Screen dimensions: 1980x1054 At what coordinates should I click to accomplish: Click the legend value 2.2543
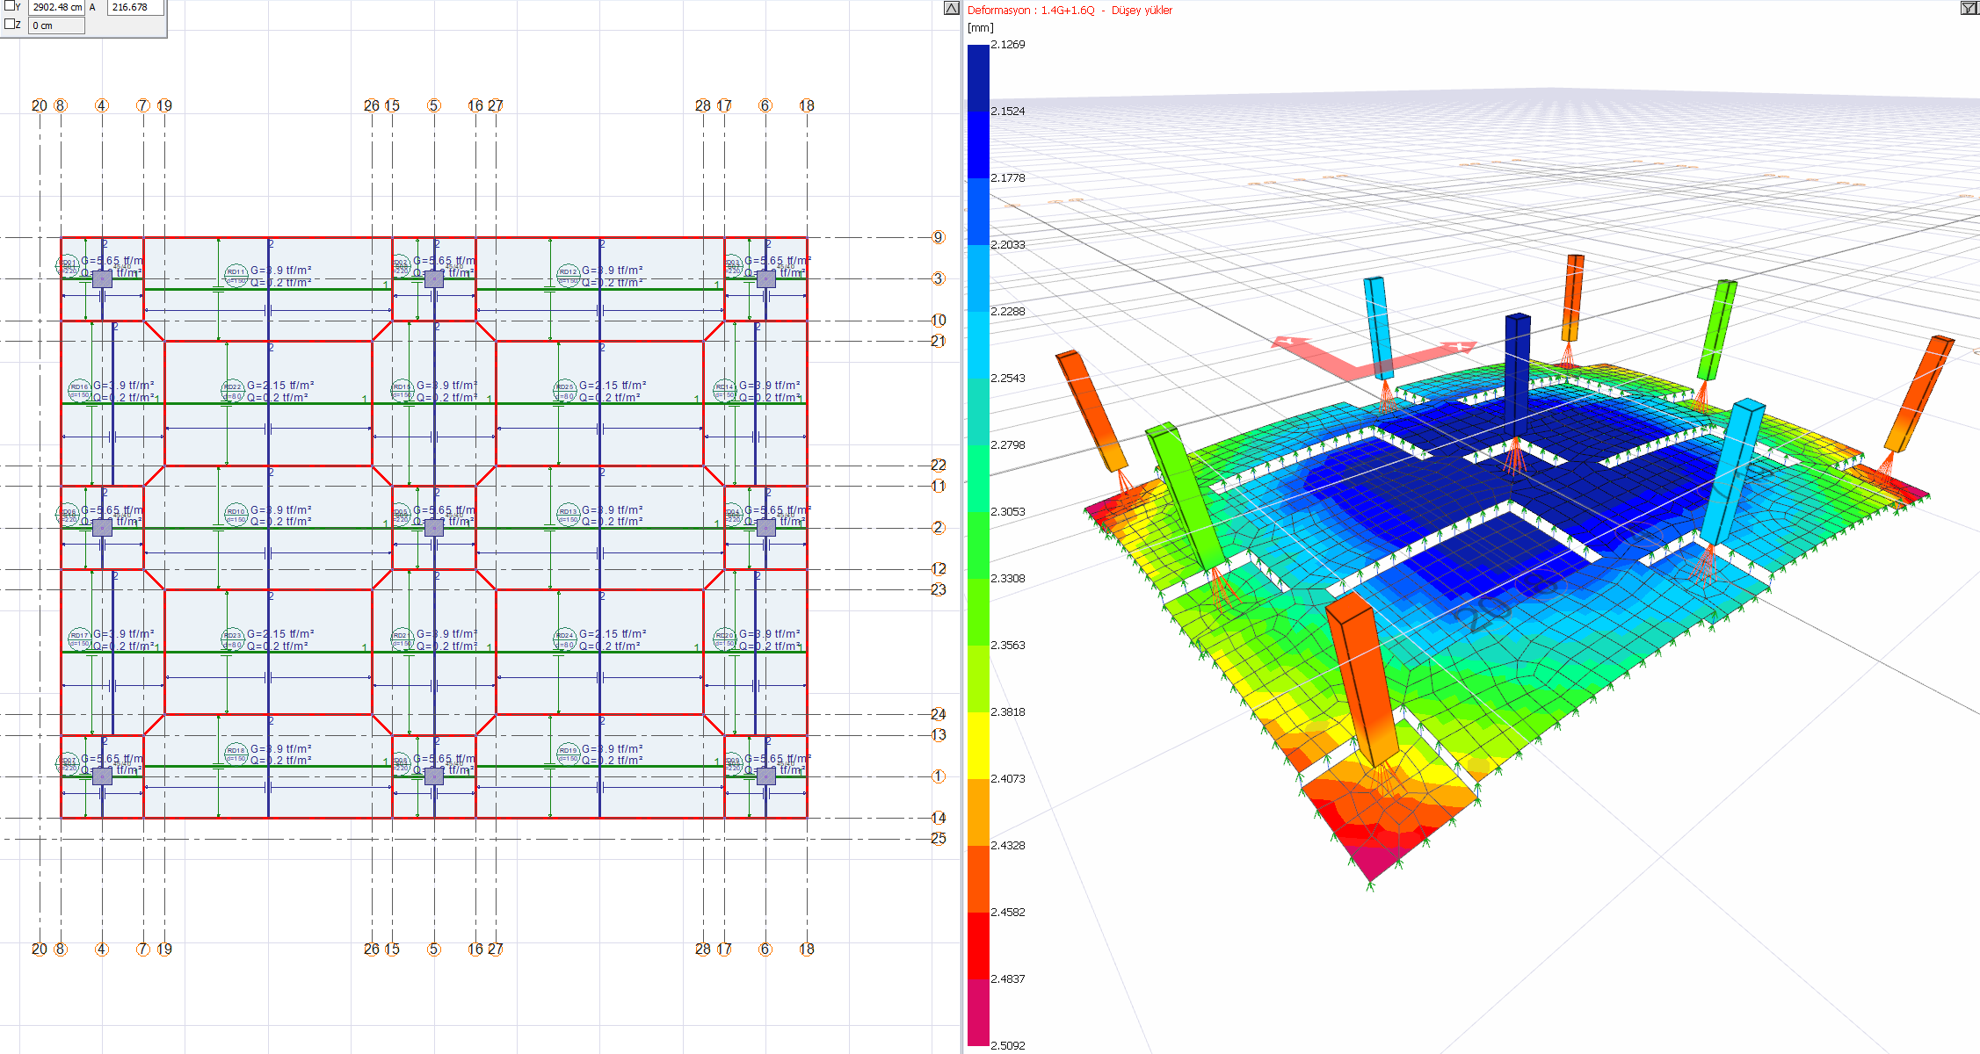coord(1007,378)
